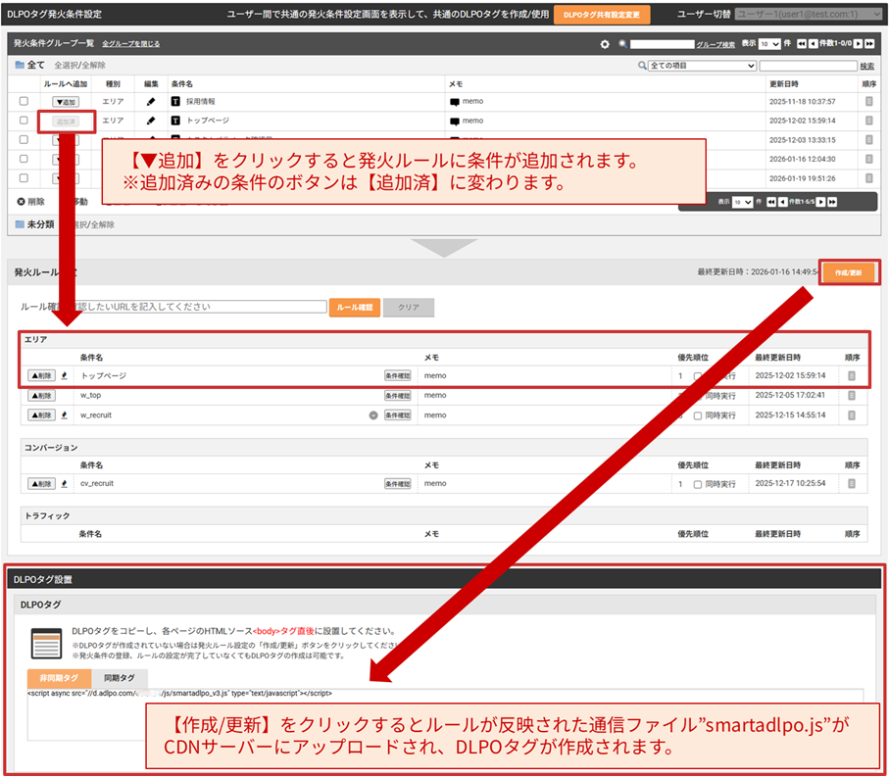The height and width of the screenshot is (778, 889).
Task: Edit the w_recruit rule with the pencil icon
Action: pos(64,415)
